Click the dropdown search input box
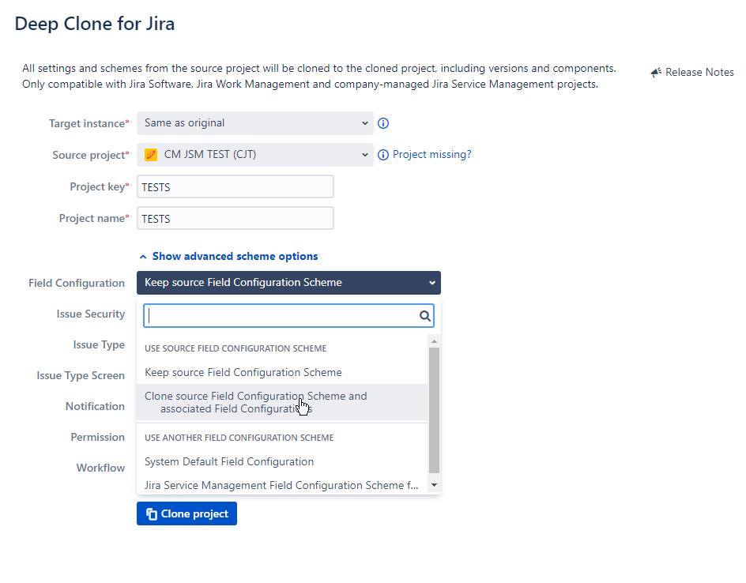746x583 pixels. coord(277,315)
